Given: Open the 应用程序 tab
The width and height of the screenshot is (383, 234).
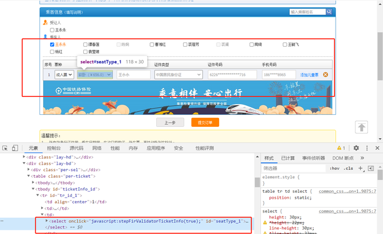Looking at the screenshot, I should click(156, 148).
